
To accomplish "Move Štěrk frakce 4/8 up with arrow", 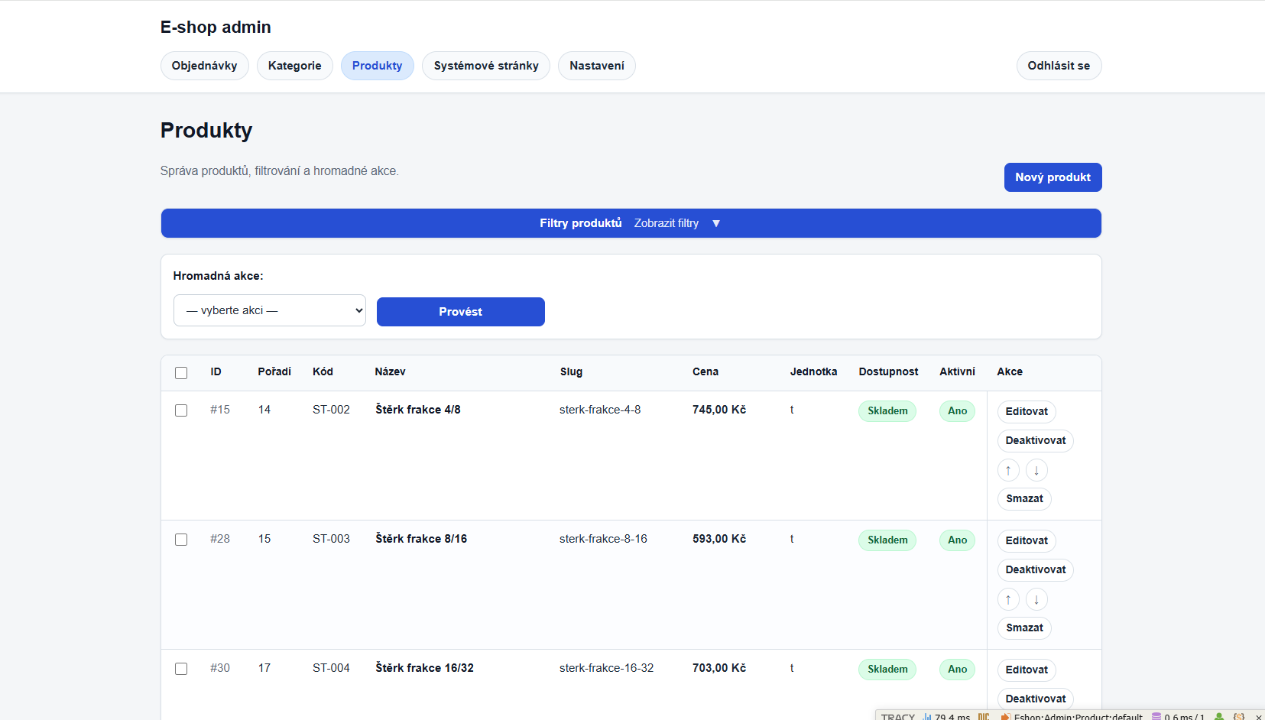I will tap(1008, 470).
